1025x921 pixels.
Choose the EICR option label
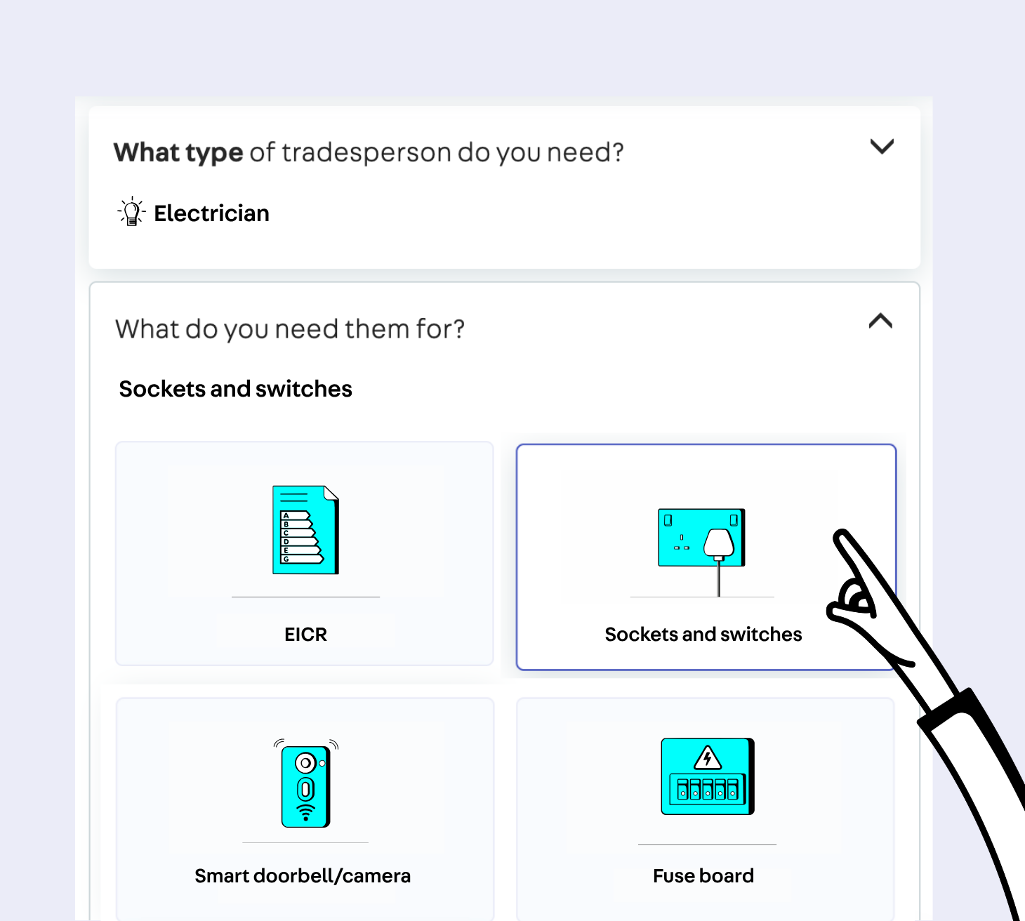pos(305,635)
